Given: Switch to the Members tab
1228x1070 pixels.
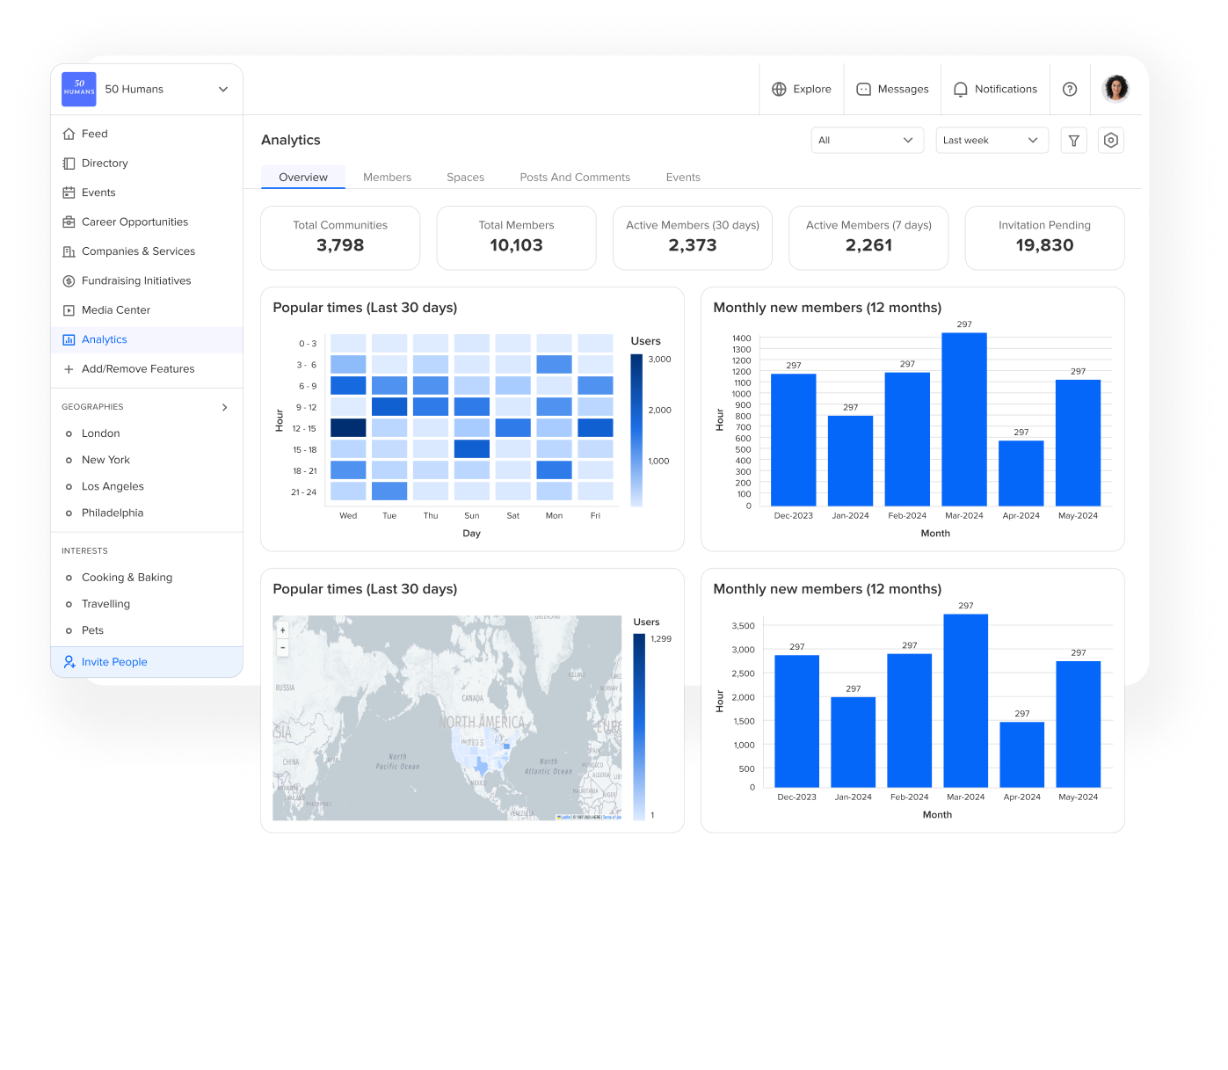Looking at the screenshot, I should tap(387, 177).
